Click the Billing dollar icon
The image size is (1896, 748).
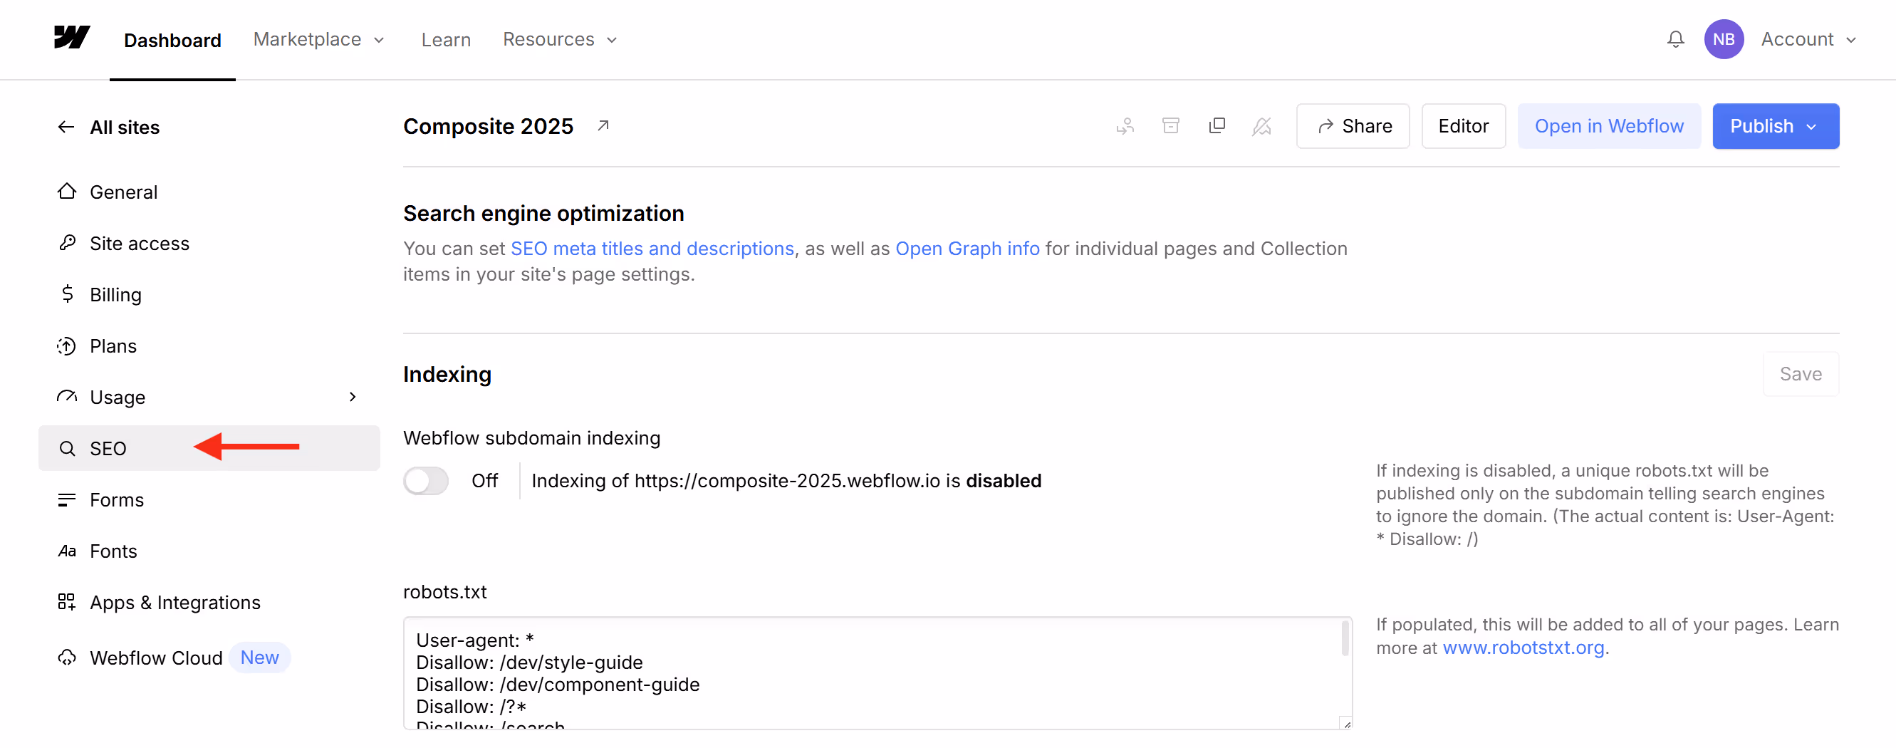[67, 294]
